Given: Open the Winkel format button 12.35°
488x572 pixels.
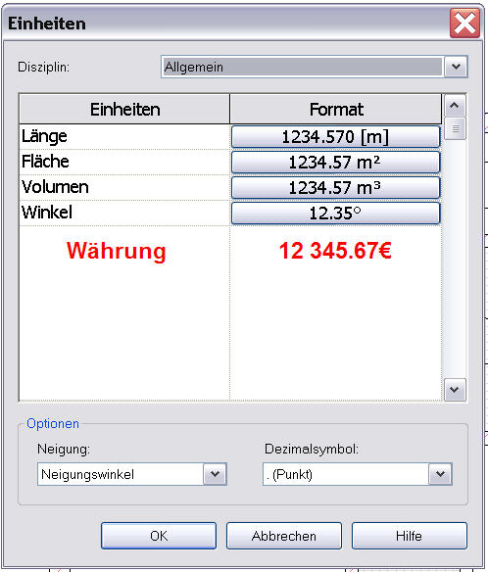Looking at the screenshot, I should coord(335,214).
